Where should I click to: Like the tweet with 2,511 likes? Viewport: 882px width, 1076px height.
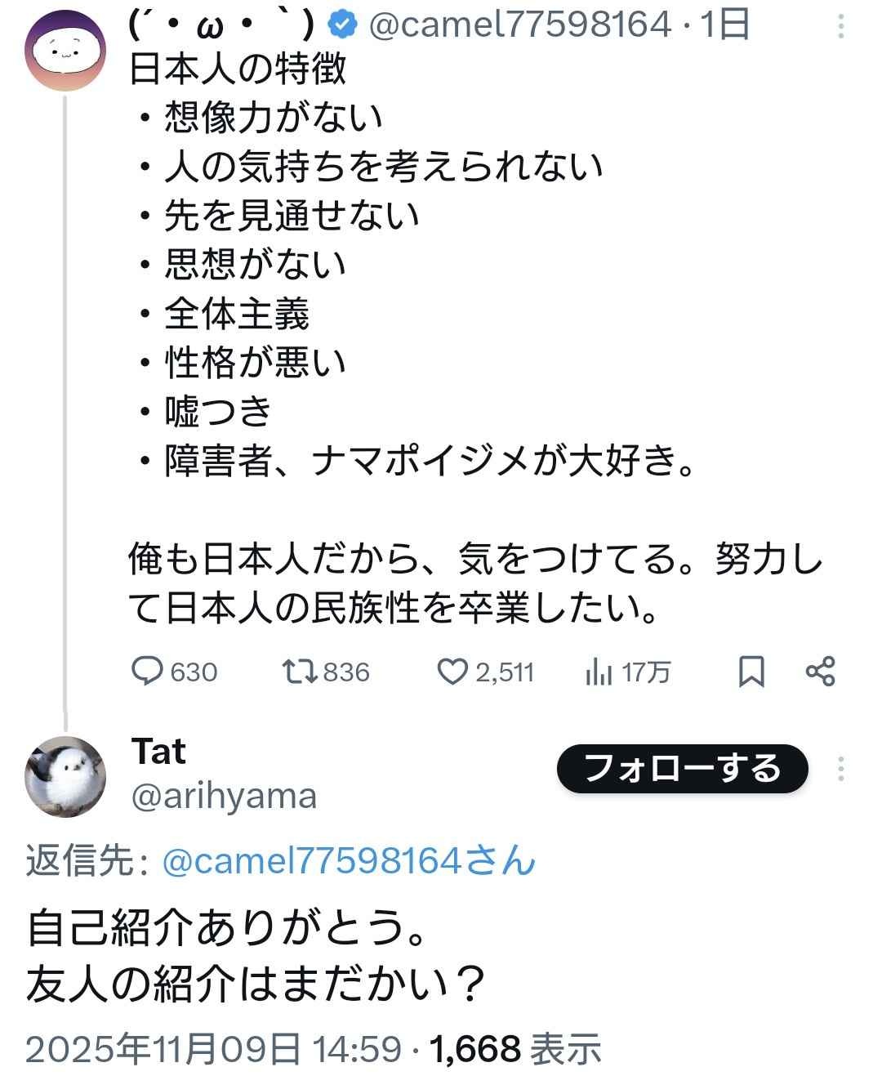pyautogui.click(x=452, y=672)
